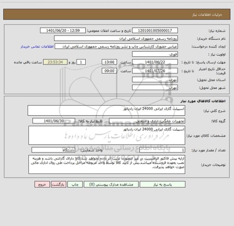Click the حداقل تاریخ اعتبار قیمت label
The image size is (234, 226).
click(212, 71)
